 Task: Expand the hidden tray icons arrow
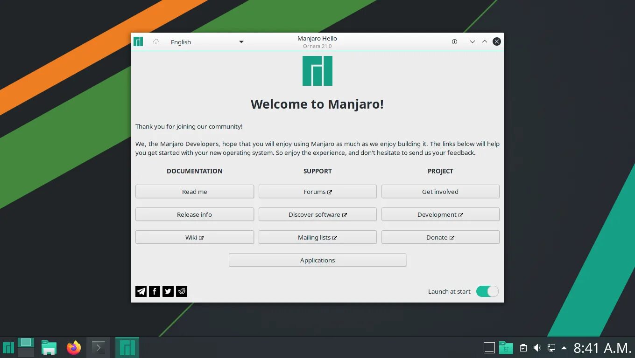[x=564, y=347]
